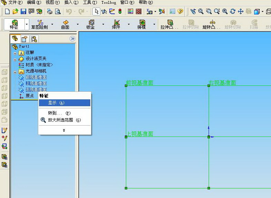Open dropdown arrow beside 铸模
Viewport: 271px width, 198px height.
point(154,24)
